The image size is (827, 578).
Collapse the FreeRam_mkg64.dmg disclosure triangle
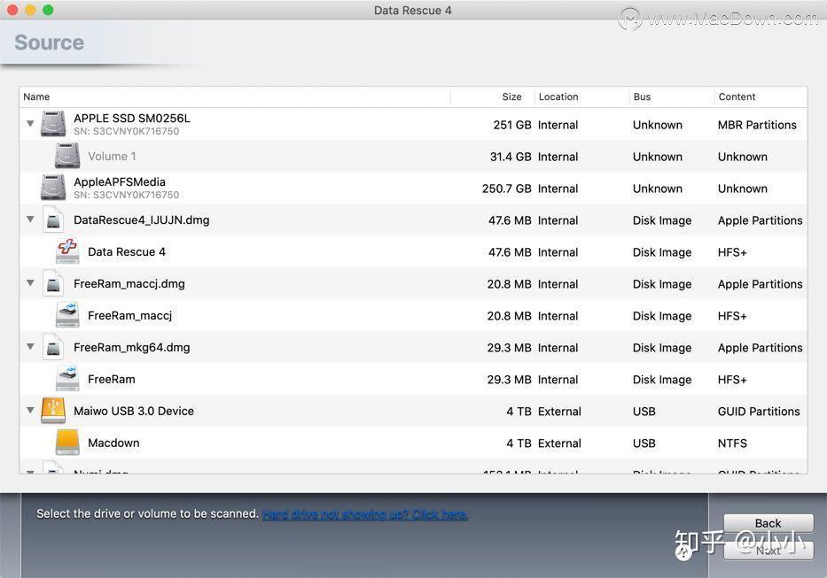tap(30, 346)
